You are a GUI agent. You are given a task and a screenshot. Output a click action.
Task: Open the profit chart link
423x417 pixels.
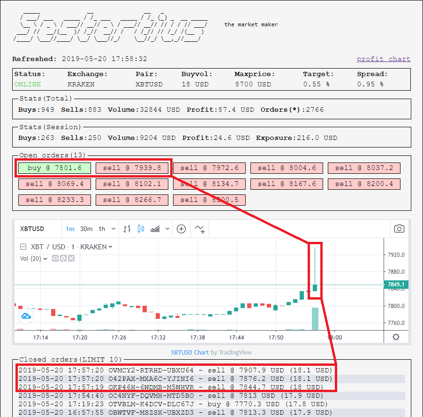pyautogui.click(x=383, y=59)
